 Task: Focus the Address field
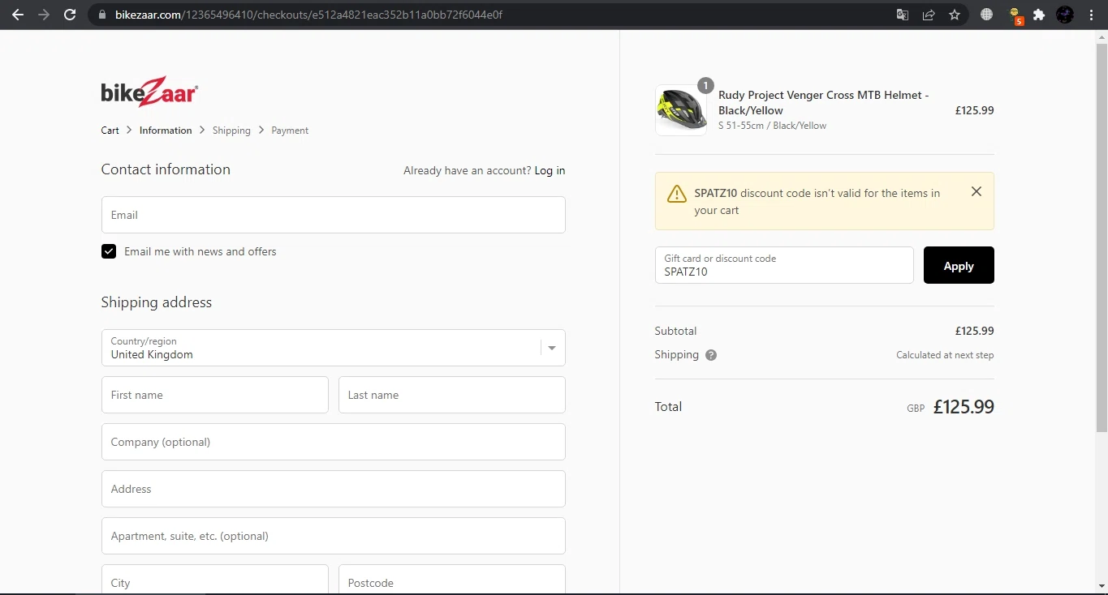pyautogui.click(x=333, y=489)
